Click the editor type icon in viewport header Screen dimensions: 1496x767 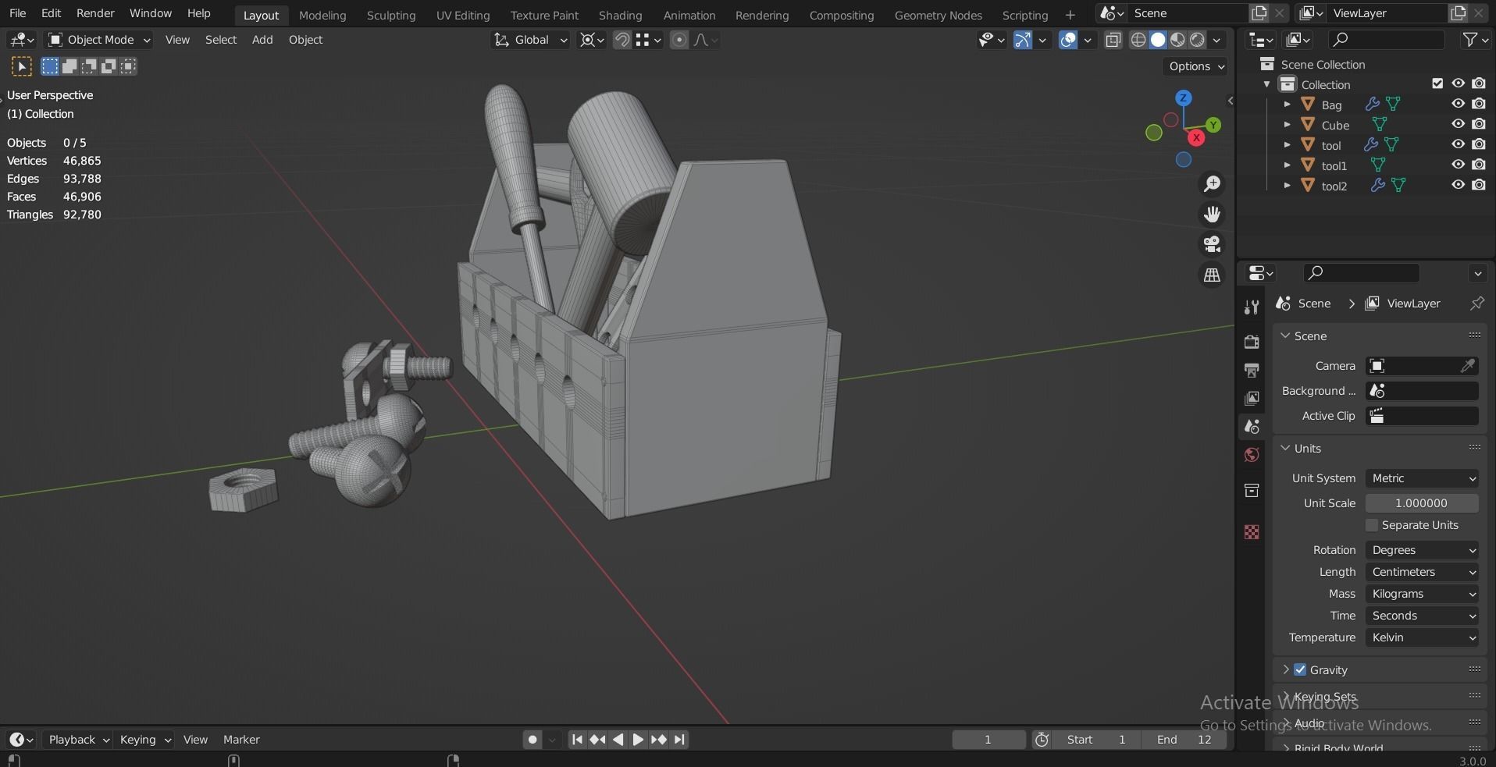click(x=22, y=40)
